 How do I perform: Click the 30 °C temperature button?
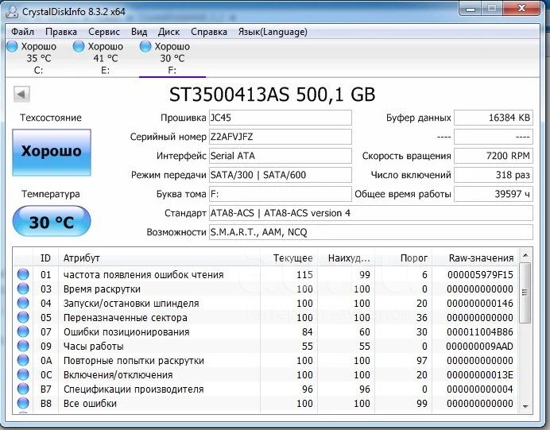(52, 221)
